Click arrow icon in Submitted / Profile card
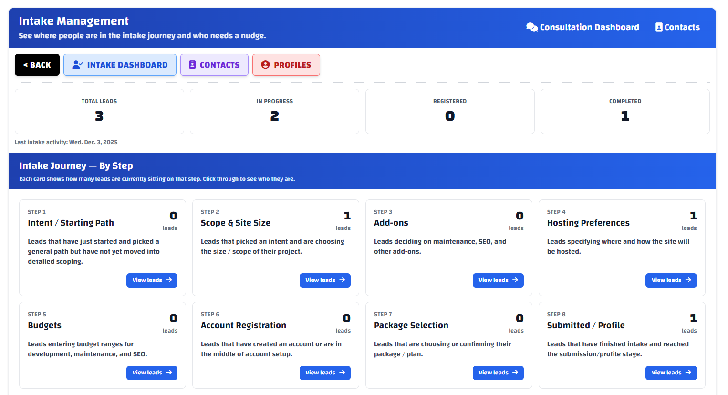 coord(688,373)
